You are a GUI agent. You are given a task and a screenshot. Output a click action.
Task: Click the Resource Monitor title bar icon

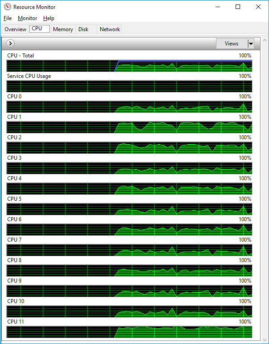pyautogui.click(x=8, y=7)
